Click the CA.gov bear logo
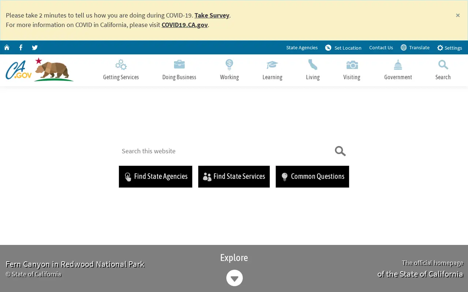 click(39, 70)
